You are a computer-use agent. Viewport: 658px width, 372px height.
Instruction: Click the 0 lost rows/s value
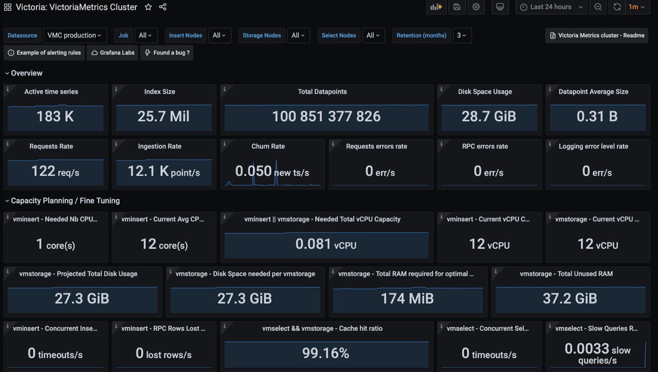tap(163, 354)
